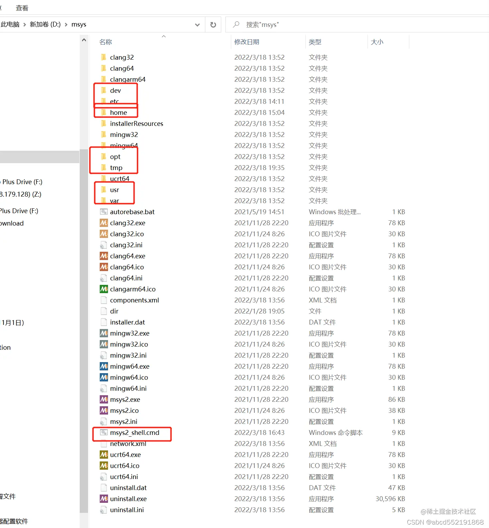489x528 pixels.
Task: Navigate to 新加卷 (D:) in breadcrumb
Action: click(45, 24)
